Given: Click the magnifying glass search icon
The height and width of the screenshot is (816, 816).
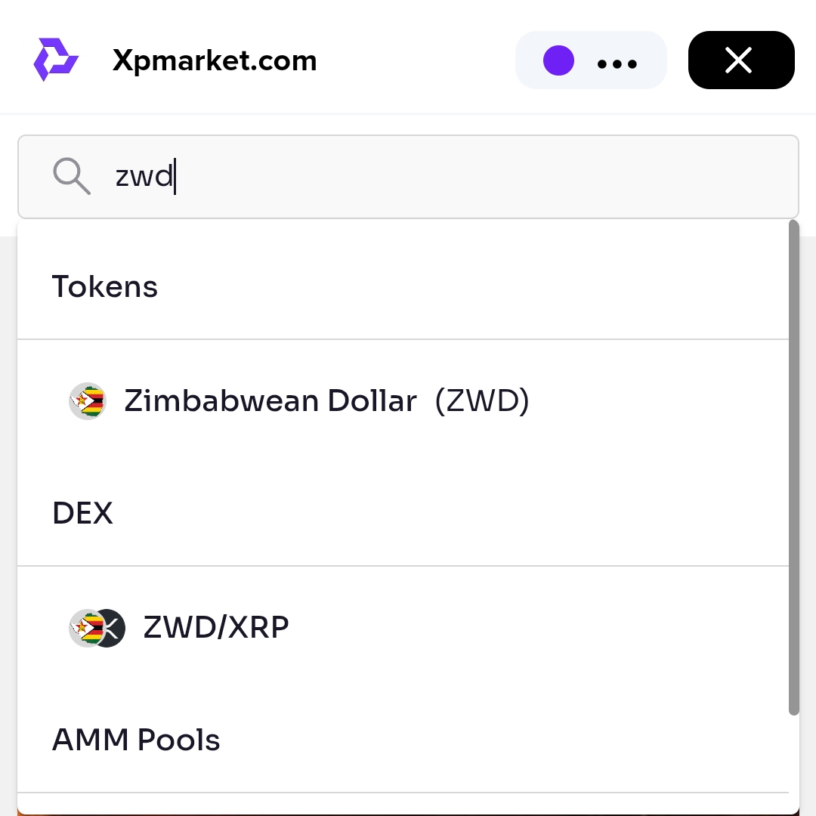Looking at the screenshot, I should point(72,176).
